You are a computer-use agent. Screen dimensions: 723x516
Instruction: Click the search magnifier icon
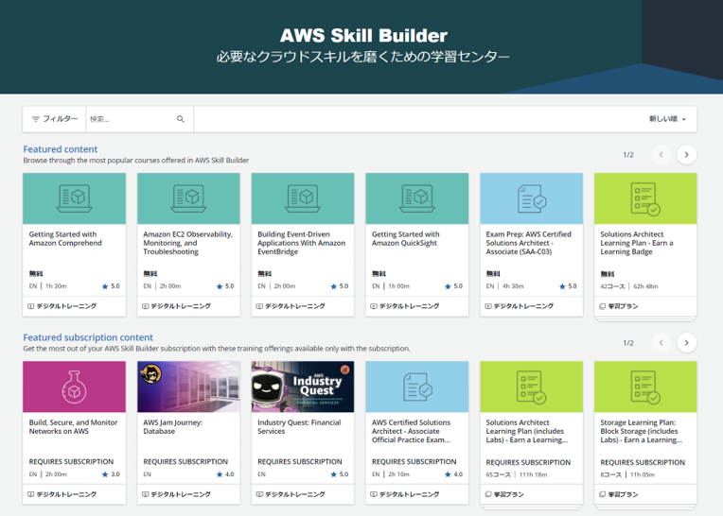(x=181, y=119)
